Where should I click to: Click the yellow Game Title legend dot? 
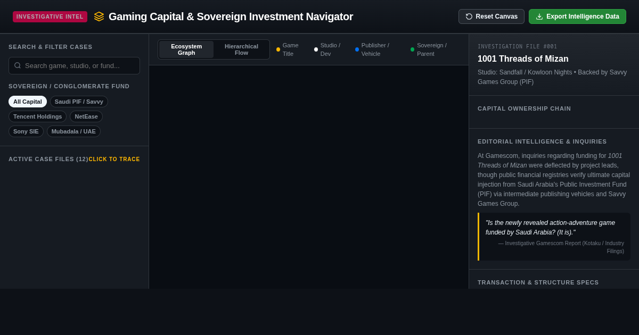click(x=278, y=49)
